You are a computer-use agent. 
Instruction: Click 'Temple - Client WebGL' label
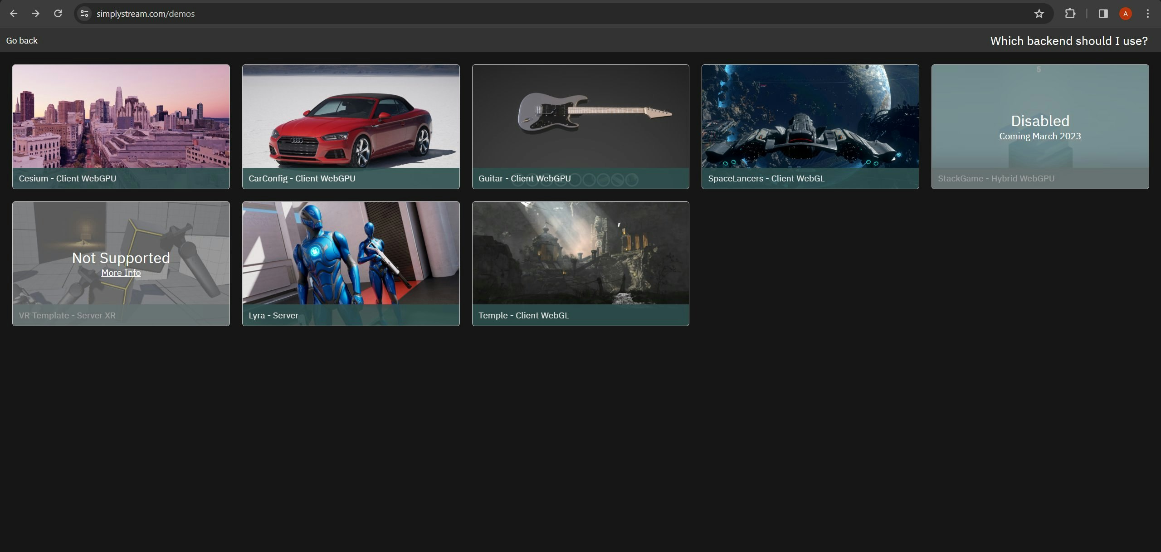[x=524, y=315]
